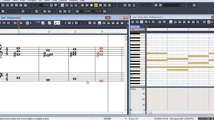The width and height of the screenshot is (214, 120).
Task: Zoom in using Staff view magnifier plus
Action: [21, 23]
